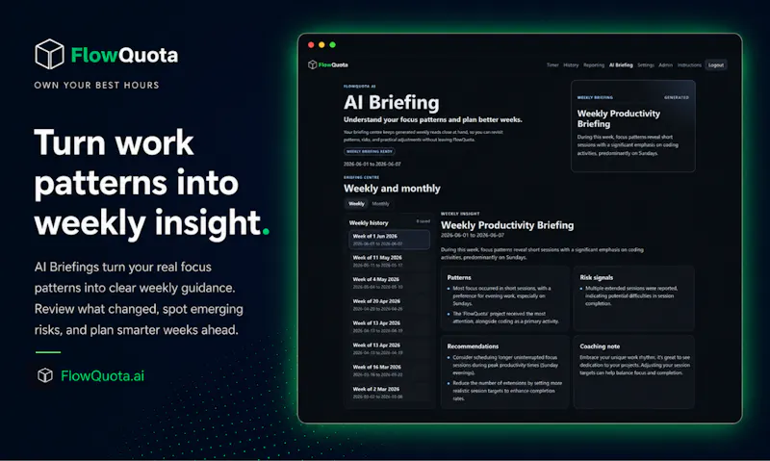The width and height of the screenshot is (770, 461).
Task: Click the 'Turn work patterns into weekly insight' headline
Action: click(152, 183)
